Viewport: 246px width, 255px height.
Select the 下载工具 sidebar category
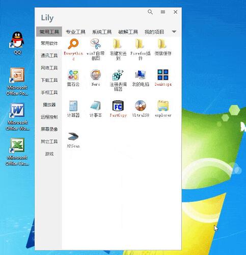point(49,80)
